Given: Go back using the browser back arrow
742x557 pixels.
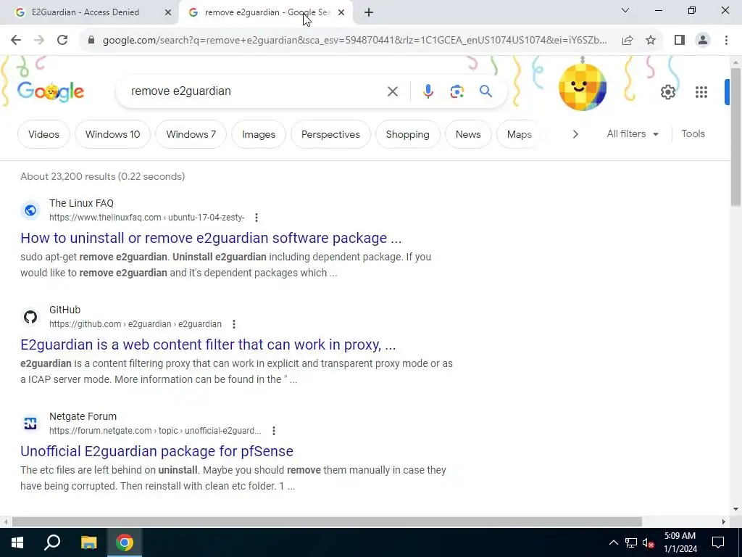Looking at the screenshot, I should [x=16, y=40].
